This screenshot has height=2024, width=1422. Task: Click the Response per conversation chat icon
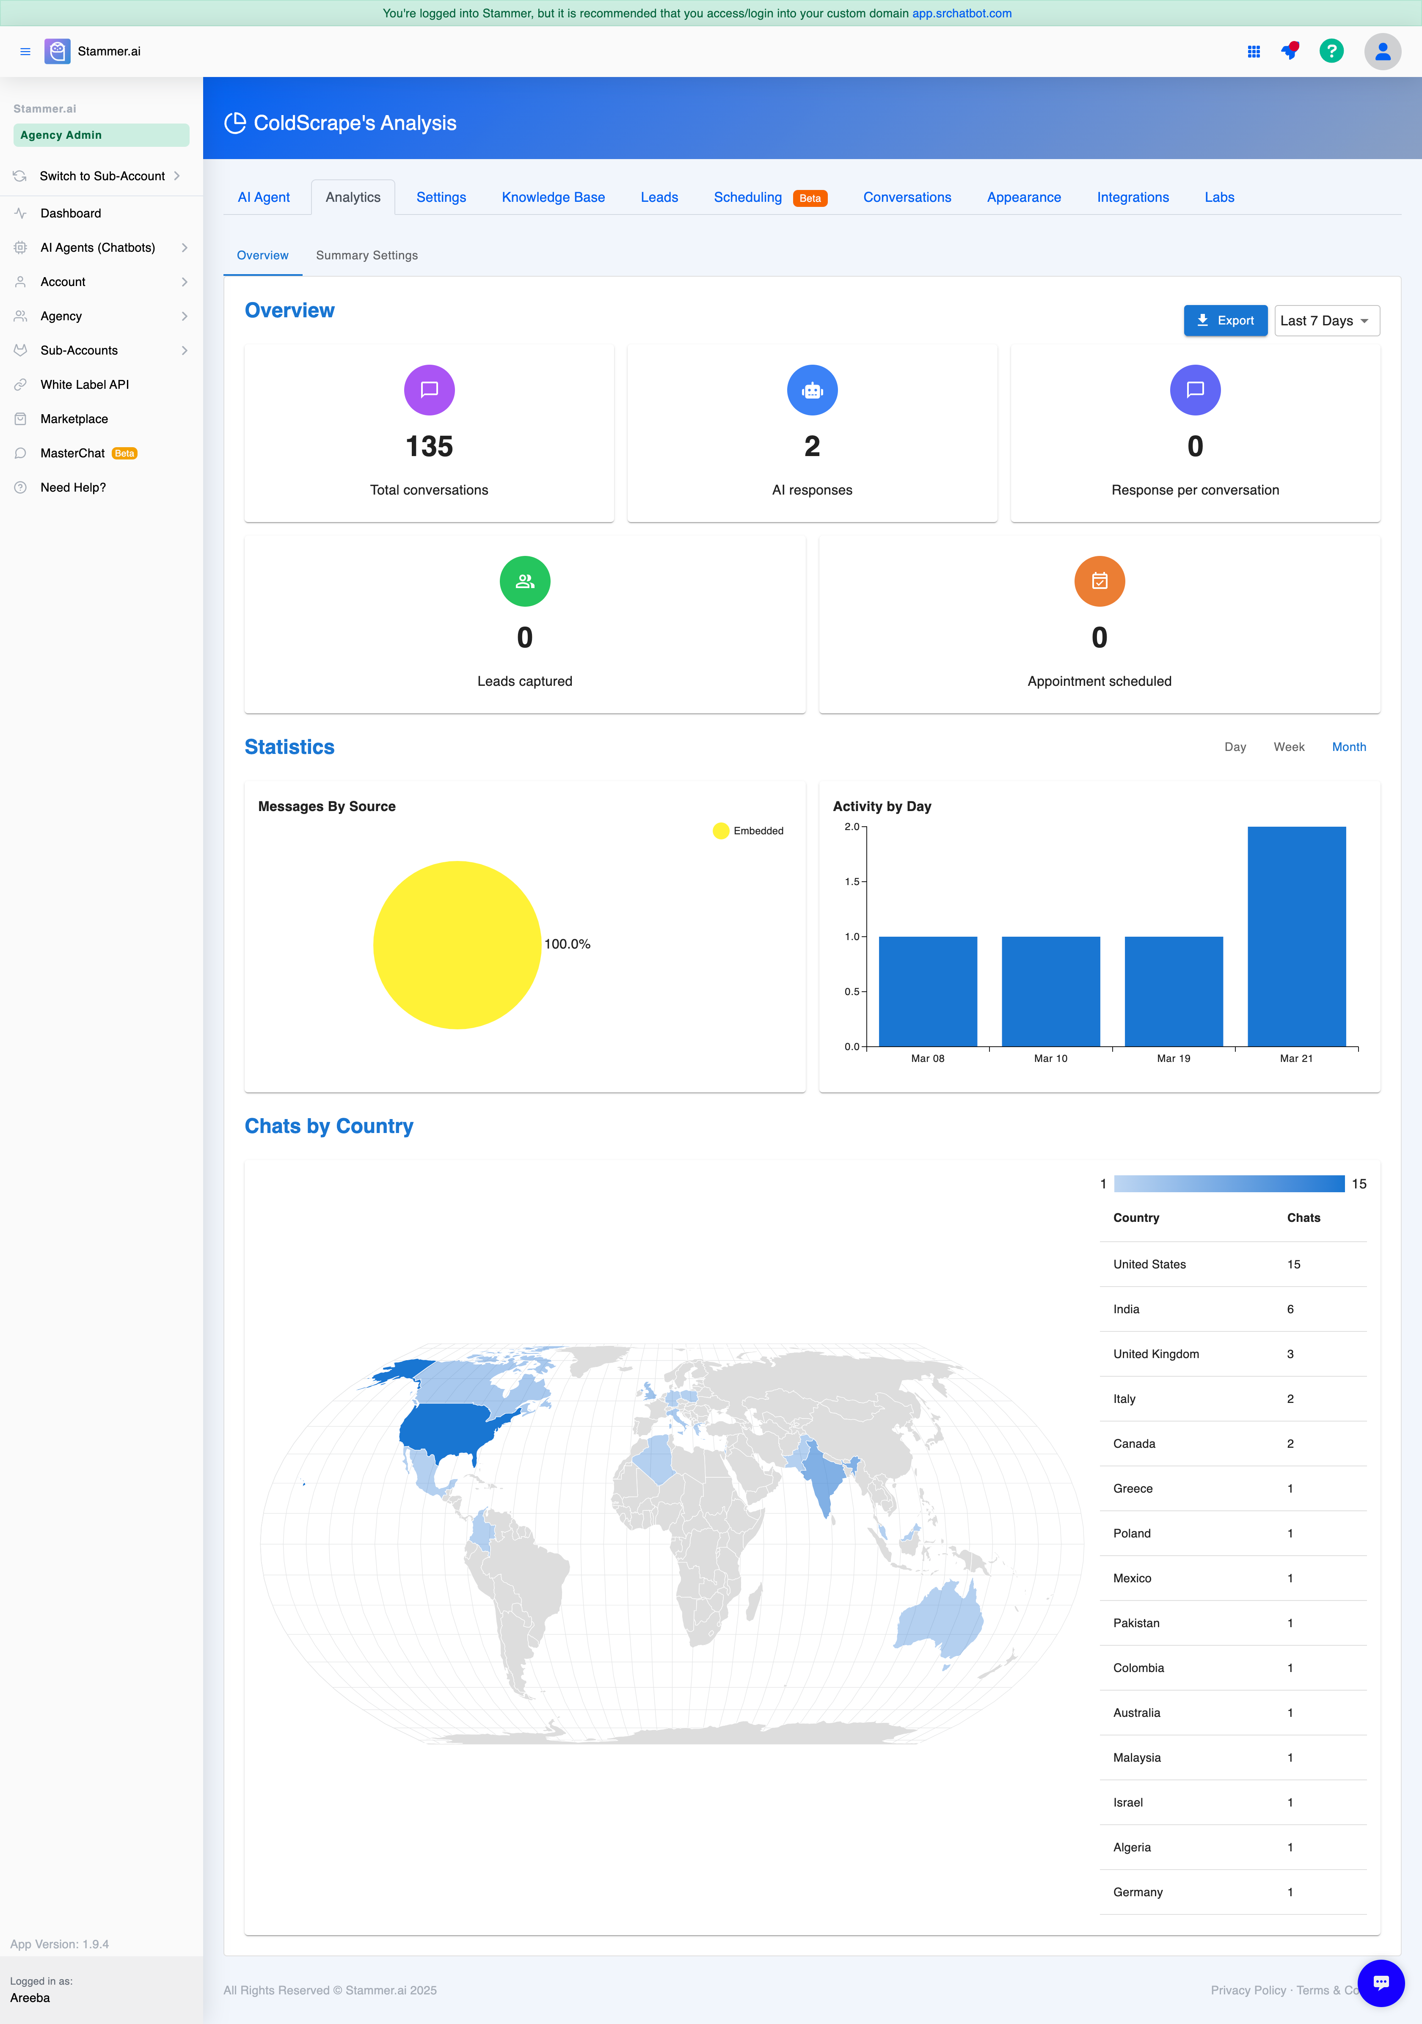tap(1196, 390)
